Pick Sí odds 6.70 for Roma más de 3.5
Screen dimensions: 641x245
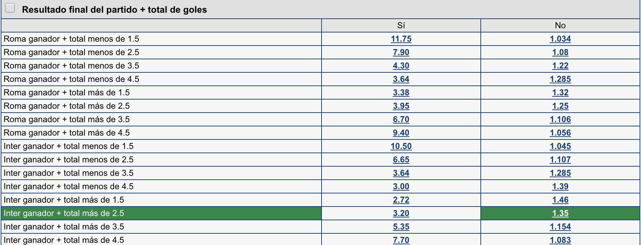pos(401,119)
